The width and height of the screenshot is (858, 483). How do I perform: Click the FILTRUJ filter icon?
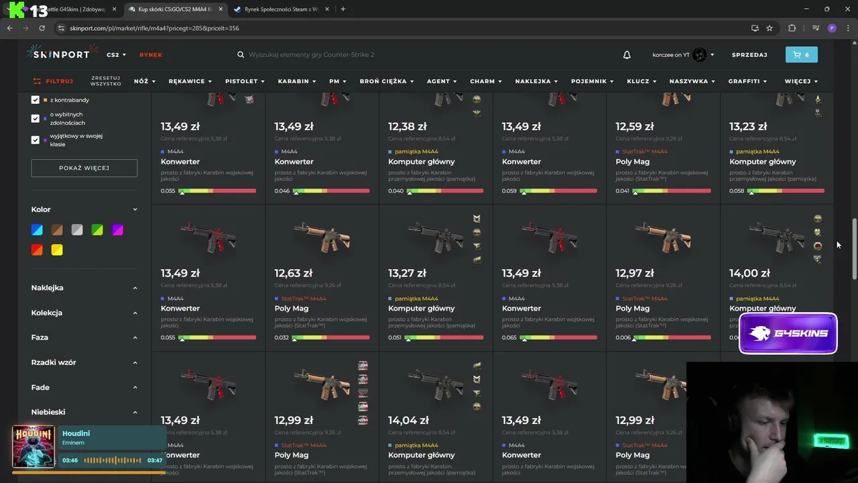coord(37,81)
